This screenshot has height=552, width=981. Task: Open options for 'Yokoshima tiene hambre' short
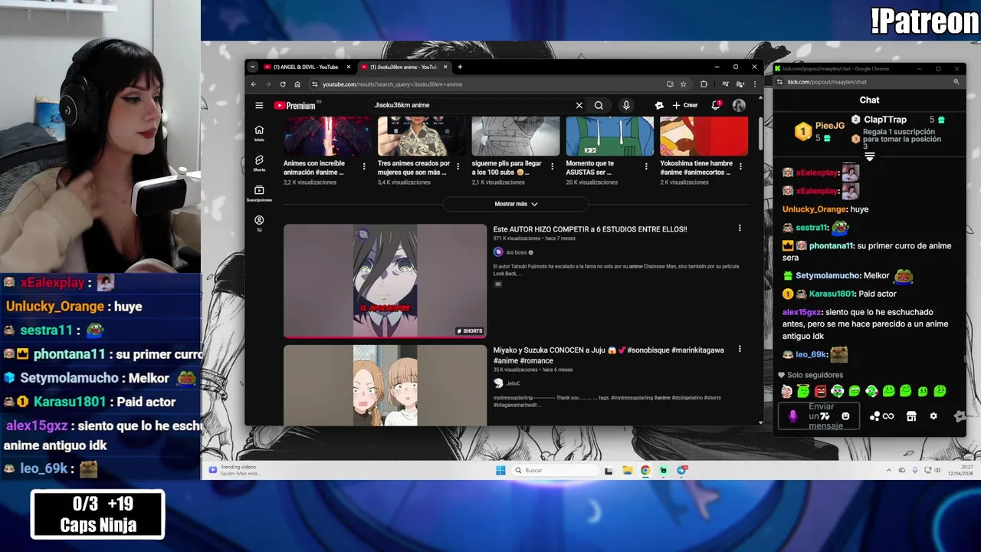(x=741, y=166)
